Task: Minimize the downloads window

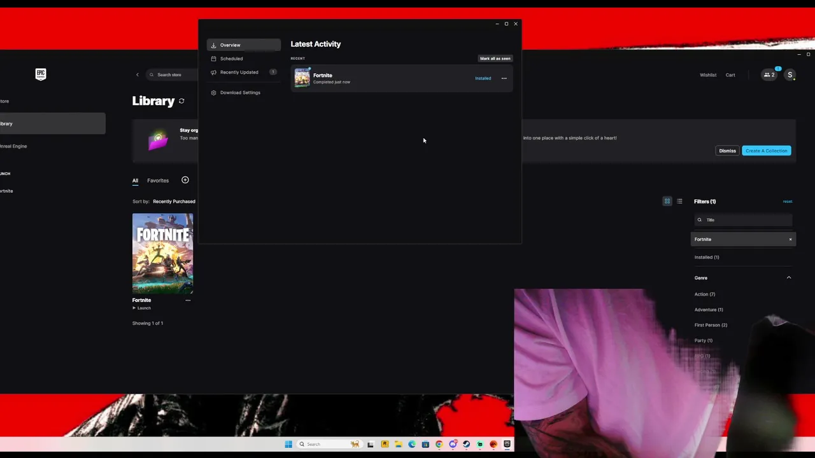Action: pos(497,24)
